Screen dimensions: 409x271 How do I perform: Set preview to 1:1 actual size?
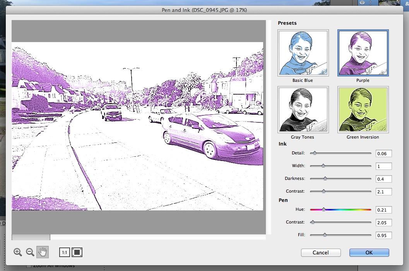(x=64, y=252)
